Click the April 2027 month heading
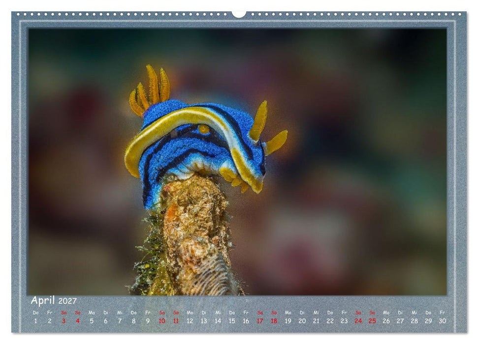478x344 pixels. (x=54, y=300)
